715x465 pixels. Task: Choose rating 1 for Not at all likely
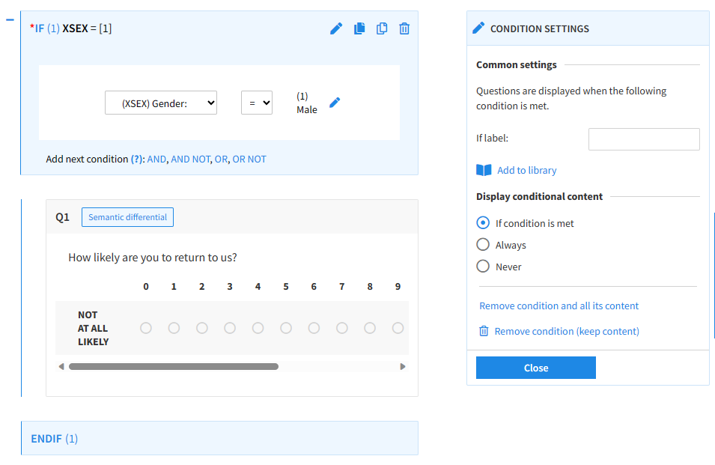click(174, 328)
